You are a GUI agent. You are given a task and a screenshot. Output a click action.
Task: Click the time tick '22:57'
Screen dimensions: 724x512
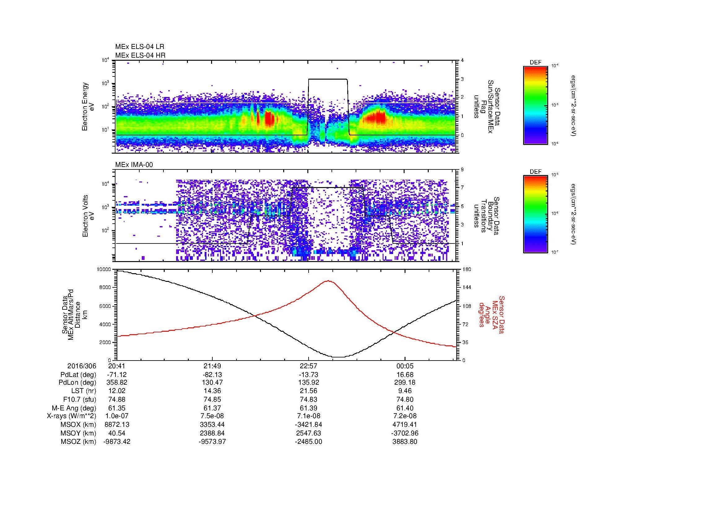tap(308, 366)
